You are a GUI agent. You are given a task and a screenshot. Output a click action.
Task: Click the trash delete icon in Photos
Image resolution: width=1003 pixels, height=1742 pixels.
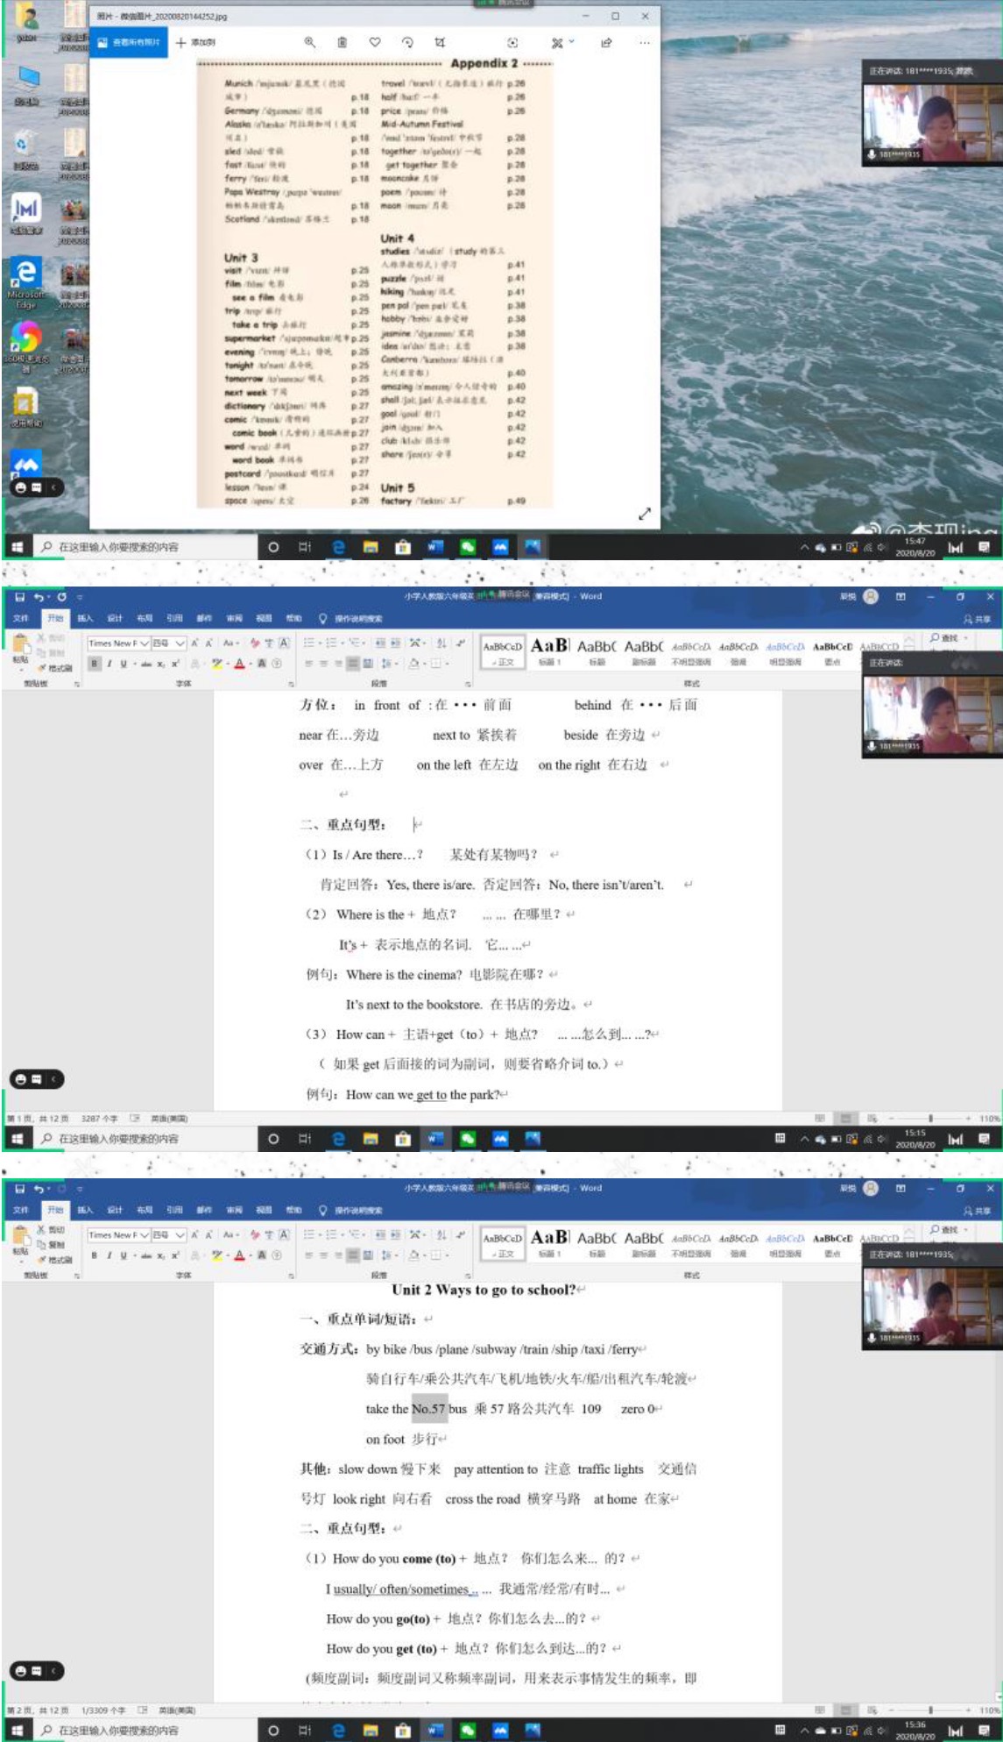[x=342, y=42]
